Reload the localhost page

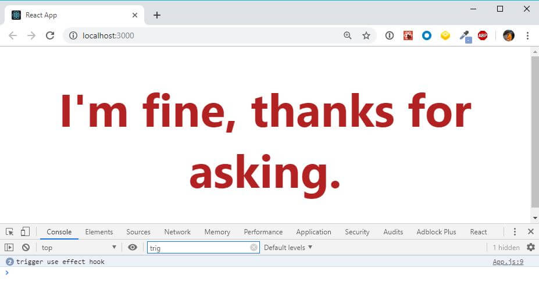pos(50,35)
